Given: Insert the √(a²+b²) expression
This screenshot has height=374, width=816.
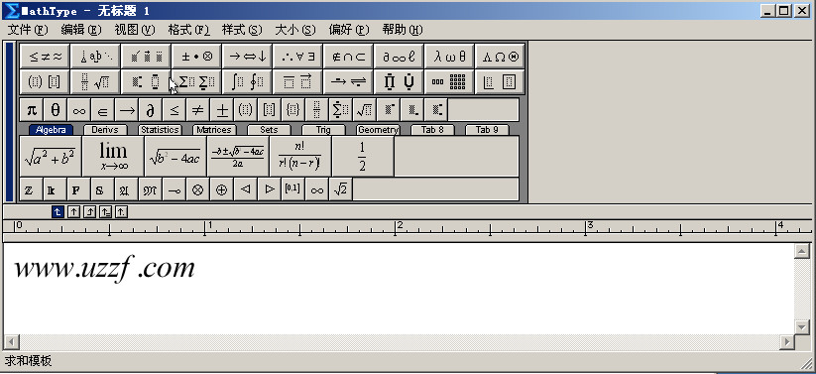Looking at the screenshot, I should (x=51, y=157).
